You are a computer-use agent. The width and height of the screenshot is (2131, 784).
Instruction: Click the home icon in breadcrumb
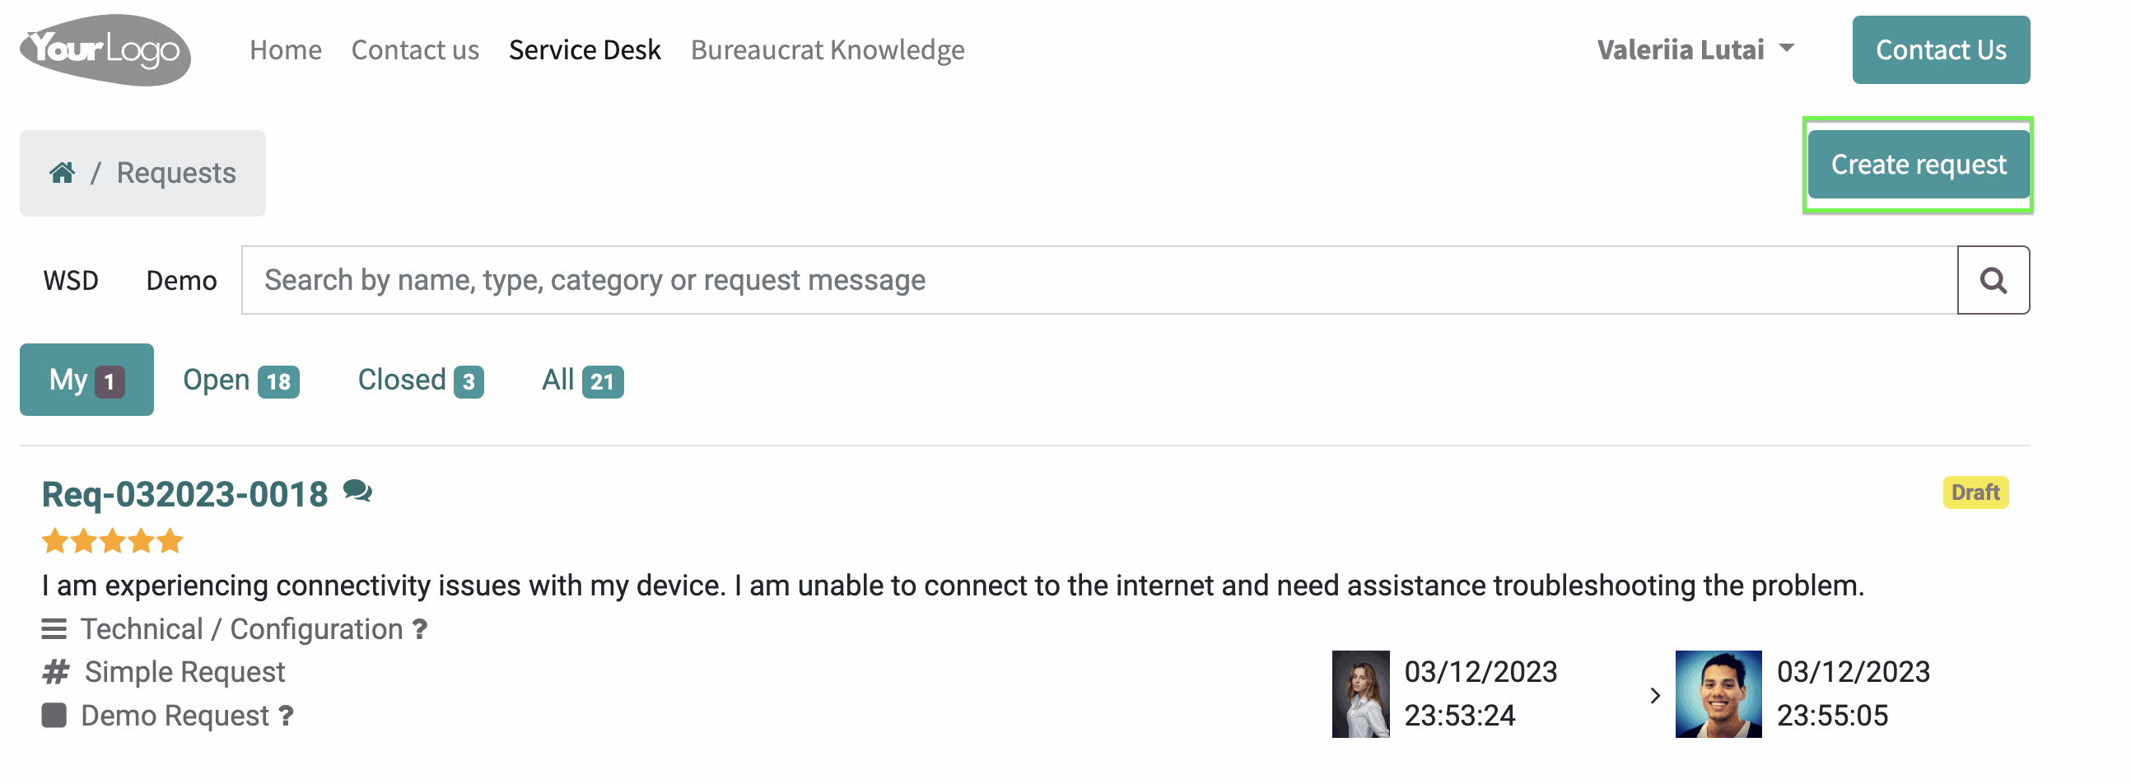point(62,173)
